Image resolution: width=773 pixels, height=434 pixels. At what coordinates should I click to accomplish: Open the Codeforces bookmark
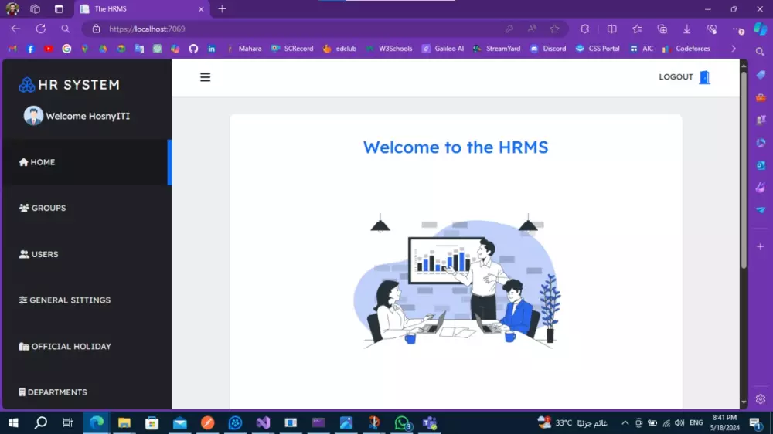(686, 49)
